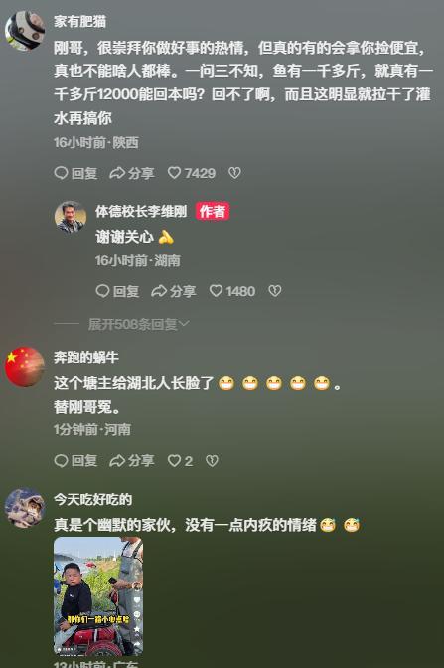Screen dimensions: 444x668
Task: Open 家有肥猫's profile avatar
Action: [25, 31]
